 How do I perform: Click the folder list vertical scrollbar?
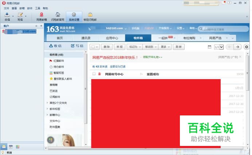[x=86, y=88]
